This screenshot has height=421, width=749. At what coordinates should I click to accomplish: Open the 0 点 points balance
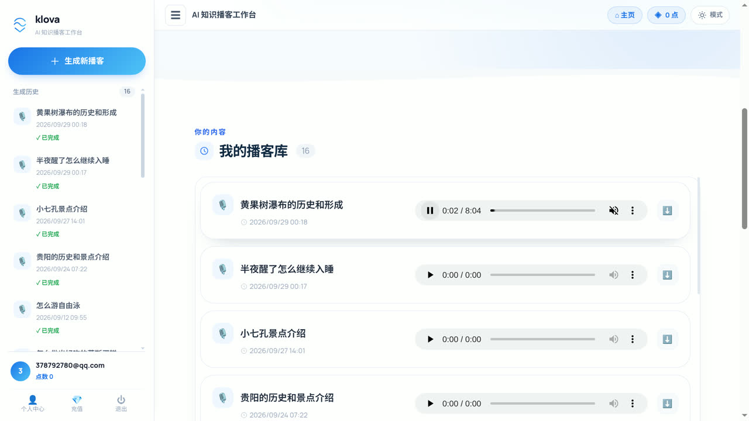coord(666,15)
